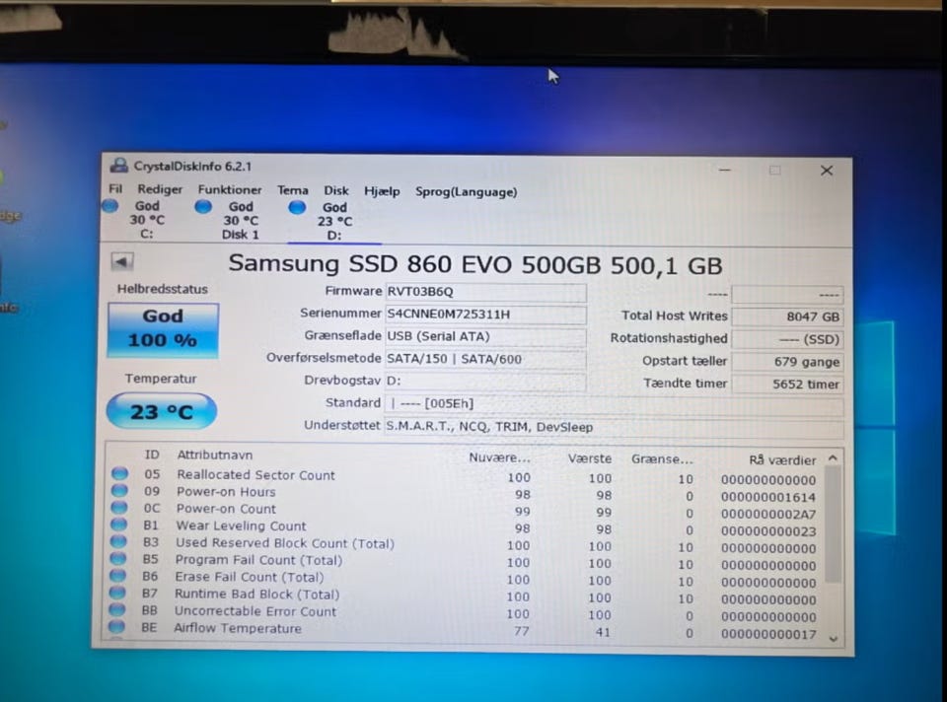This screenshot has width=947, height=702.
Task: Click the Rå værdier column header
Action: [x=782, y=460]
